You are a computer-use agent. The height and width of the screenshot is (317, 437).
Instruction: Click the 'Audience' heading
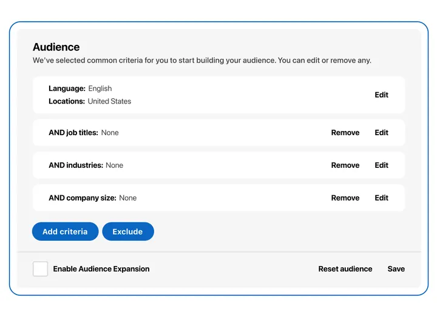(56, 47)
